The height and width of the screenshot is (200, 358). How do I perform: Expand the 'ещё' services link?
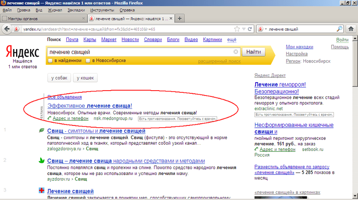231,40
